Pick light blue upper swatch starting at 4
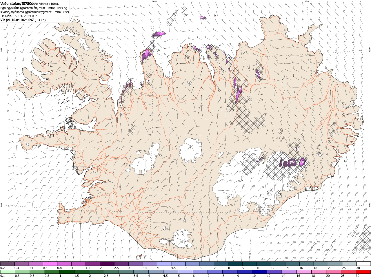This screenshot has height=278, width=371. click(x=164, y=264)
